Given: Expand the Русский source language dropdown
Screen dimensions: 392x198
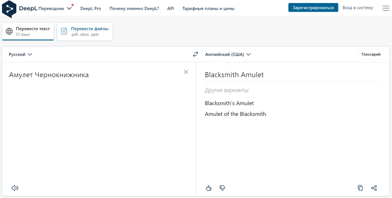Looking at the screenshot, I should tap(21, 54).
